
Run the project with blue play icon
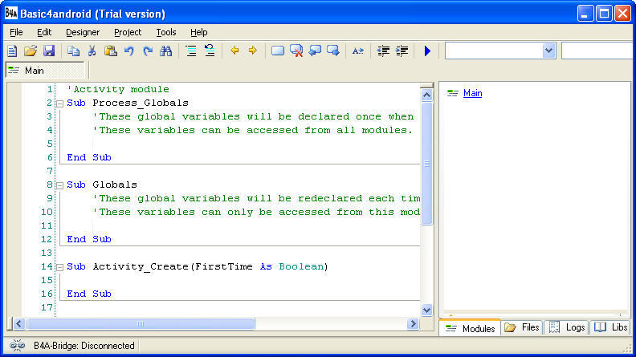point(427,51)
